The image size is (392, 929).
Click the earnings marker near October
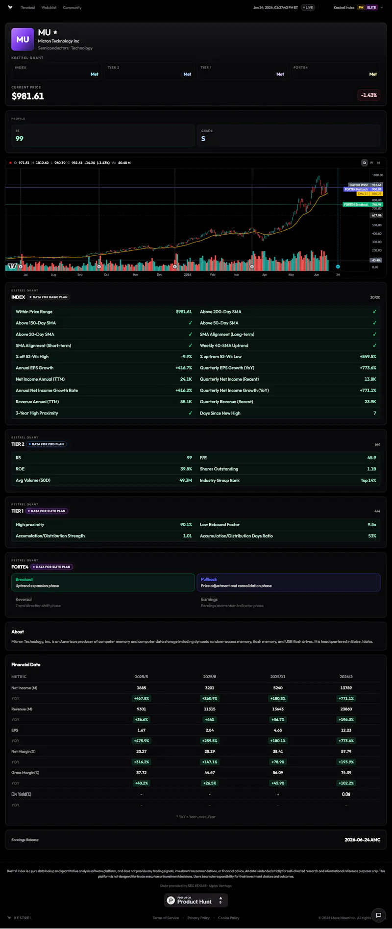pyautogui.click(x=99, y=267)
